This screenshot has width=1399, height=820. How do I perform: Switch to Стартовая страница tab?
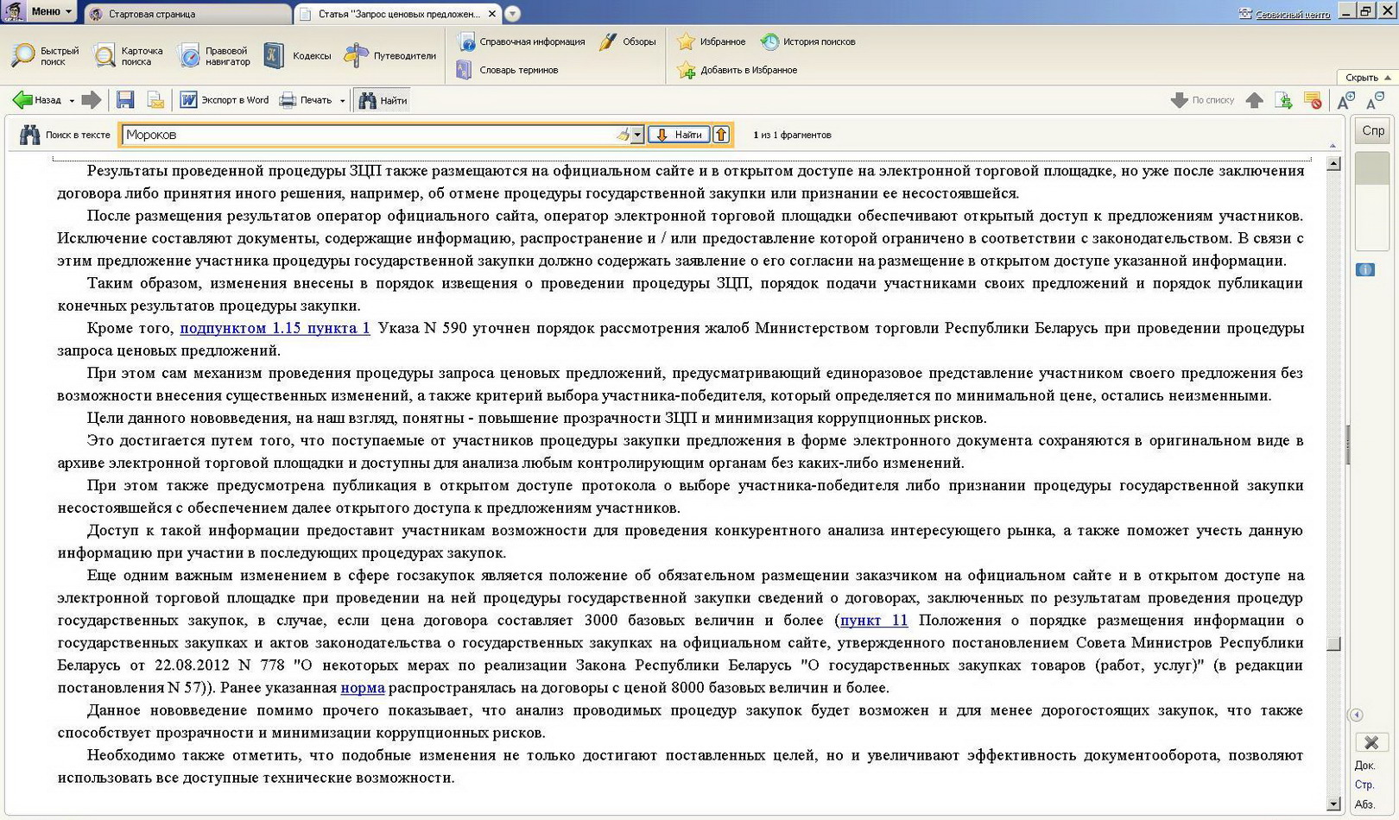point(152,14)
